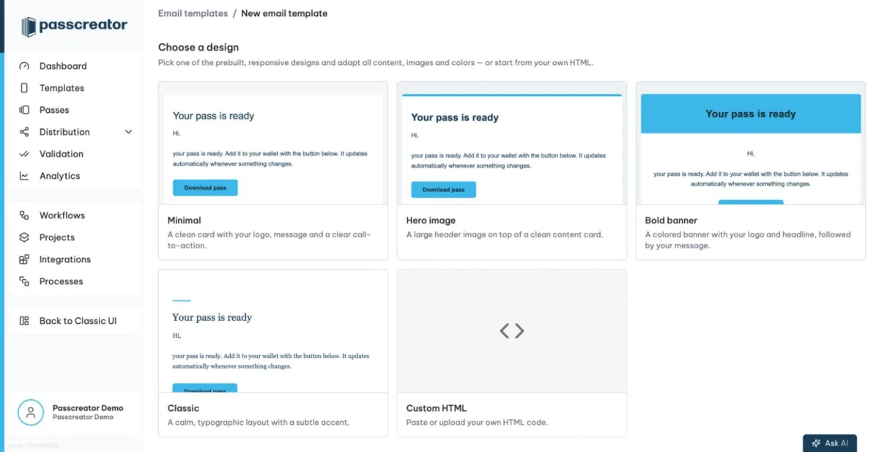The image size is (879, 452).
Task: Click the sparkle icon on Ask AI
Action: coord(816,443)
